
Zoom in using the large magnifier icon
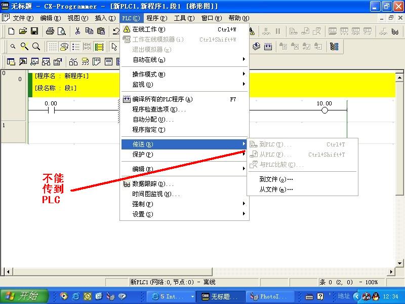coord(36,47)
